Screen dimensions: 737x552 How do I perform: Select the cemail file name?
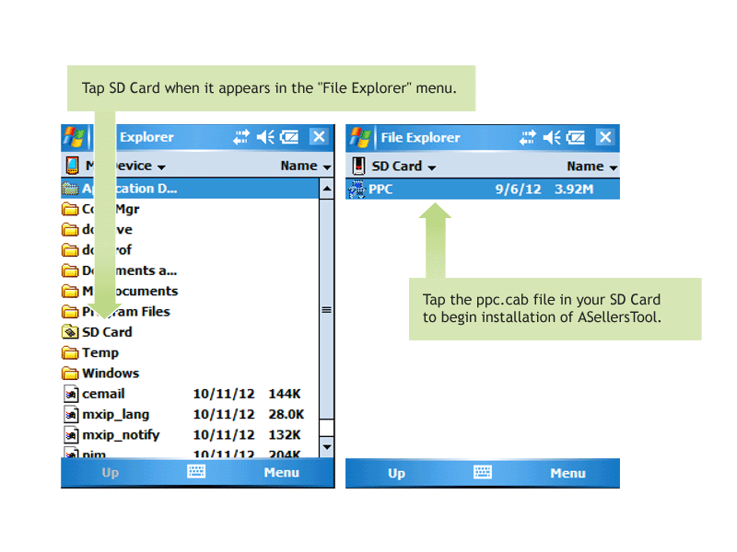[x=103, y=394]
